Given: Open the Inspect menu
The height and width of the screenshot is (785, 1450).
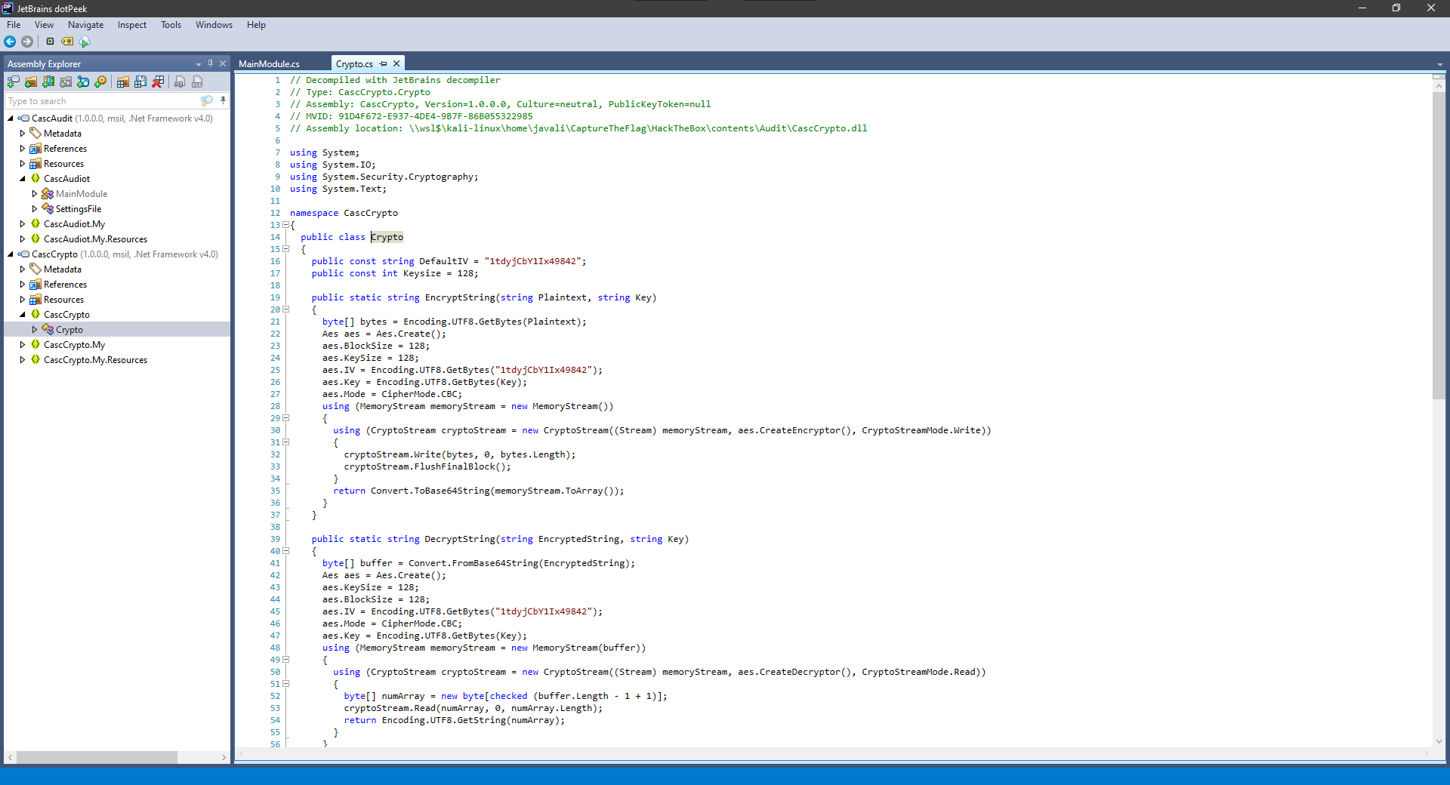Looking at the screenshot, I should [x=132, y=25].
